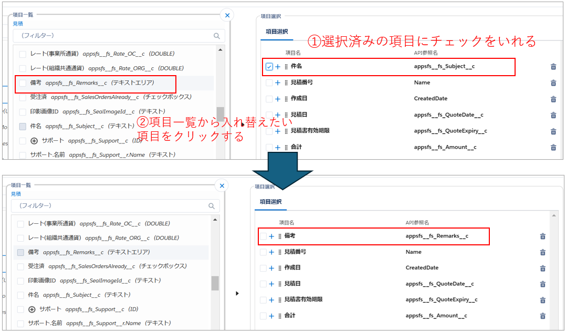Open the 見積 link under the upper 項目一覧
The image size is (566, 331).
point(18,24)
